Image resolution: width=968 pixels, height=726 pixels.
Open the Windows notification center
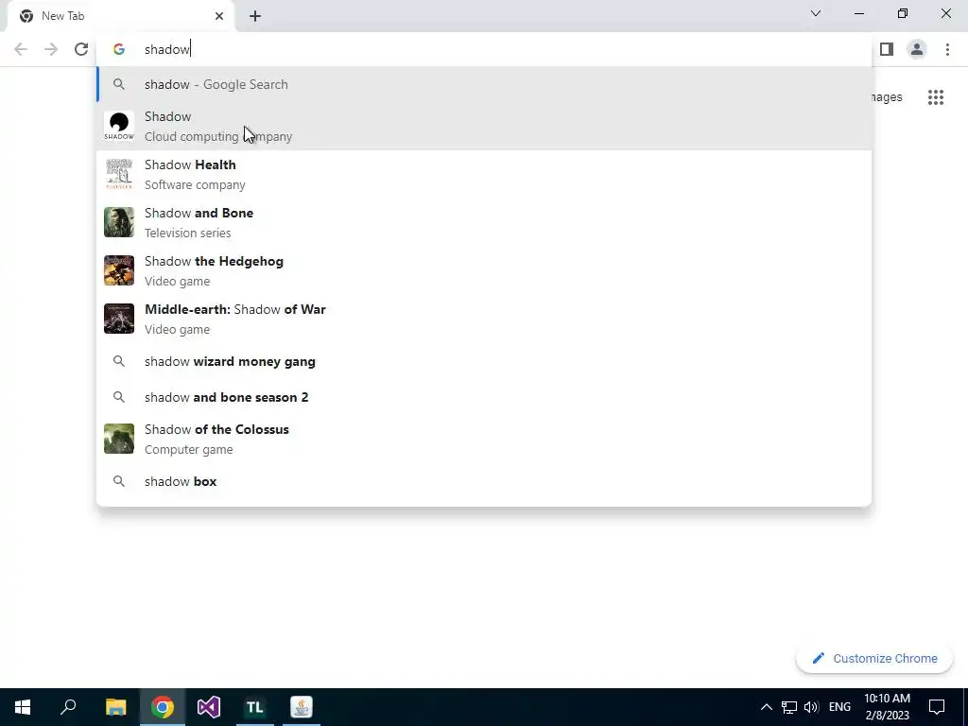(x=937, y=707)
